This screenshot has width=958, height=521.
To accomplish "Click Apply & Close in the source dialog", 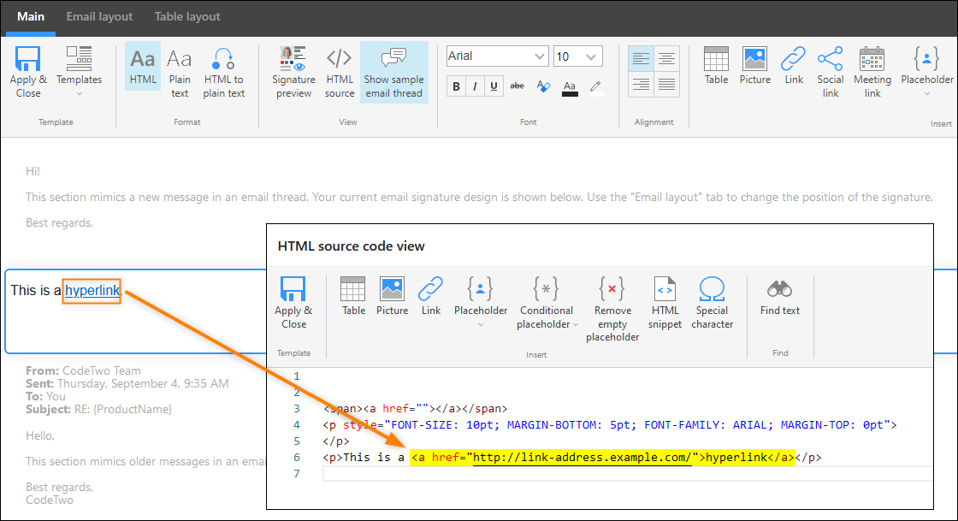I will point(294,301).
